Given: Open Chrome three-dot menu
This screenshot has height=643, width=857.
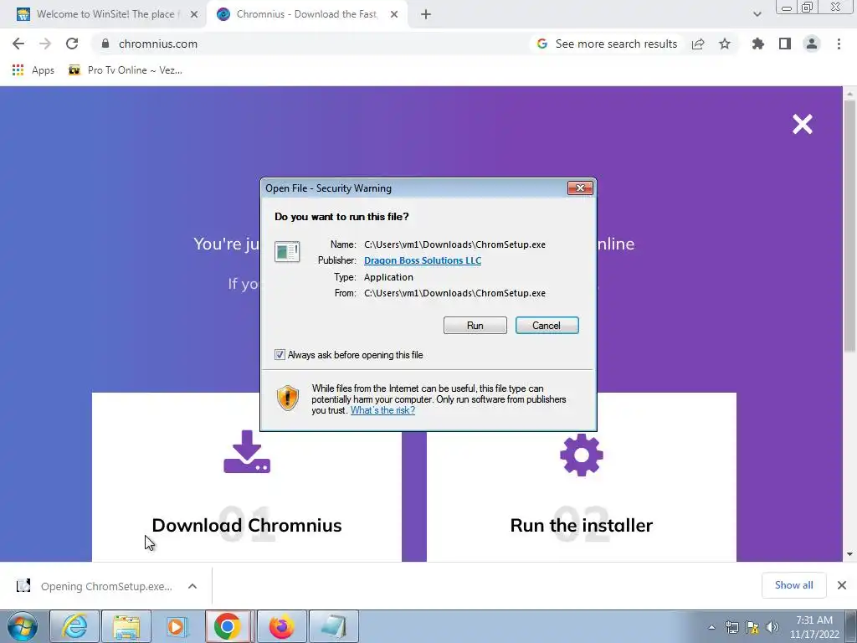Looking at the screenshot, I should click(x=839, y=44).
